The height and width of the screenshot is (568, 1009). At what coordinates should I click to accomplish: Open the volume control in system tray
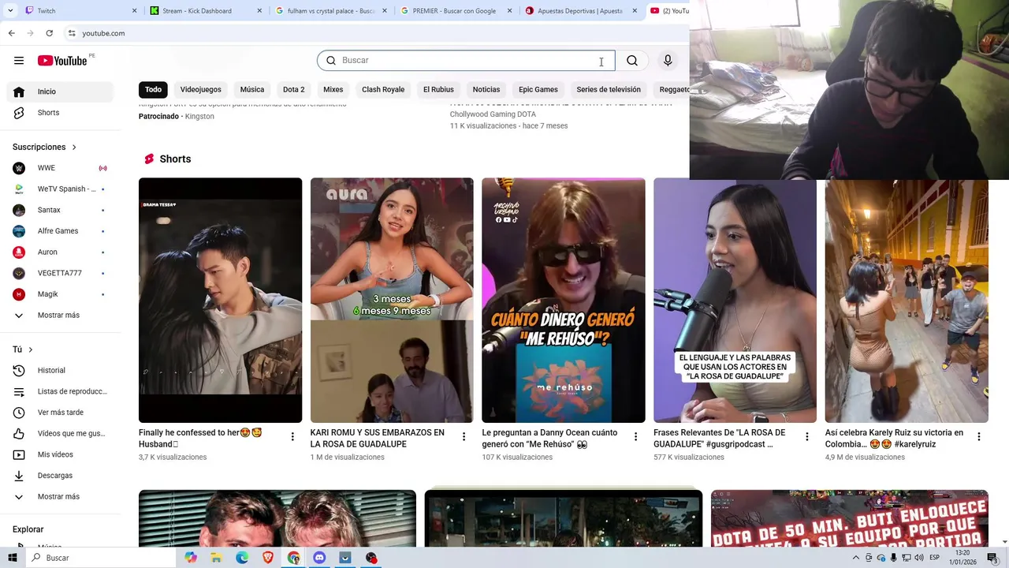point(918,558)
